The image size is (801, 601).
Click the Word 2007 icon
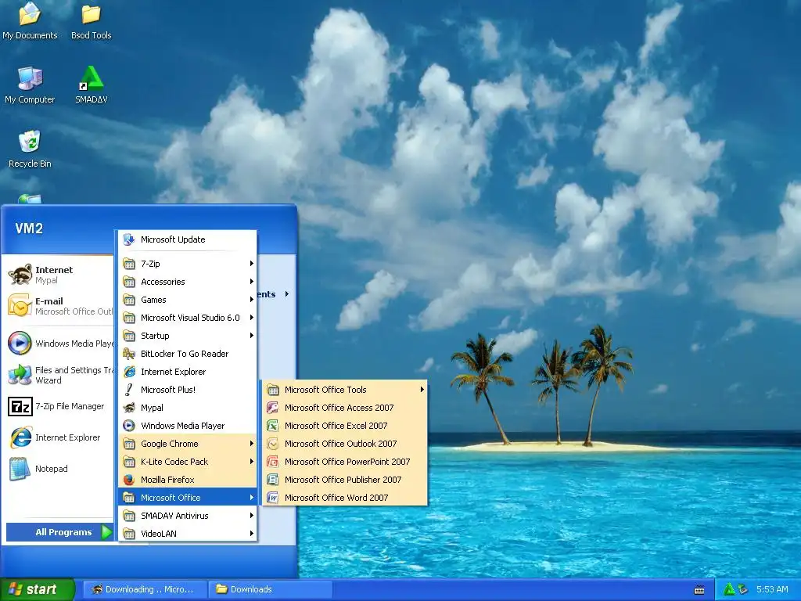[273, 497]
